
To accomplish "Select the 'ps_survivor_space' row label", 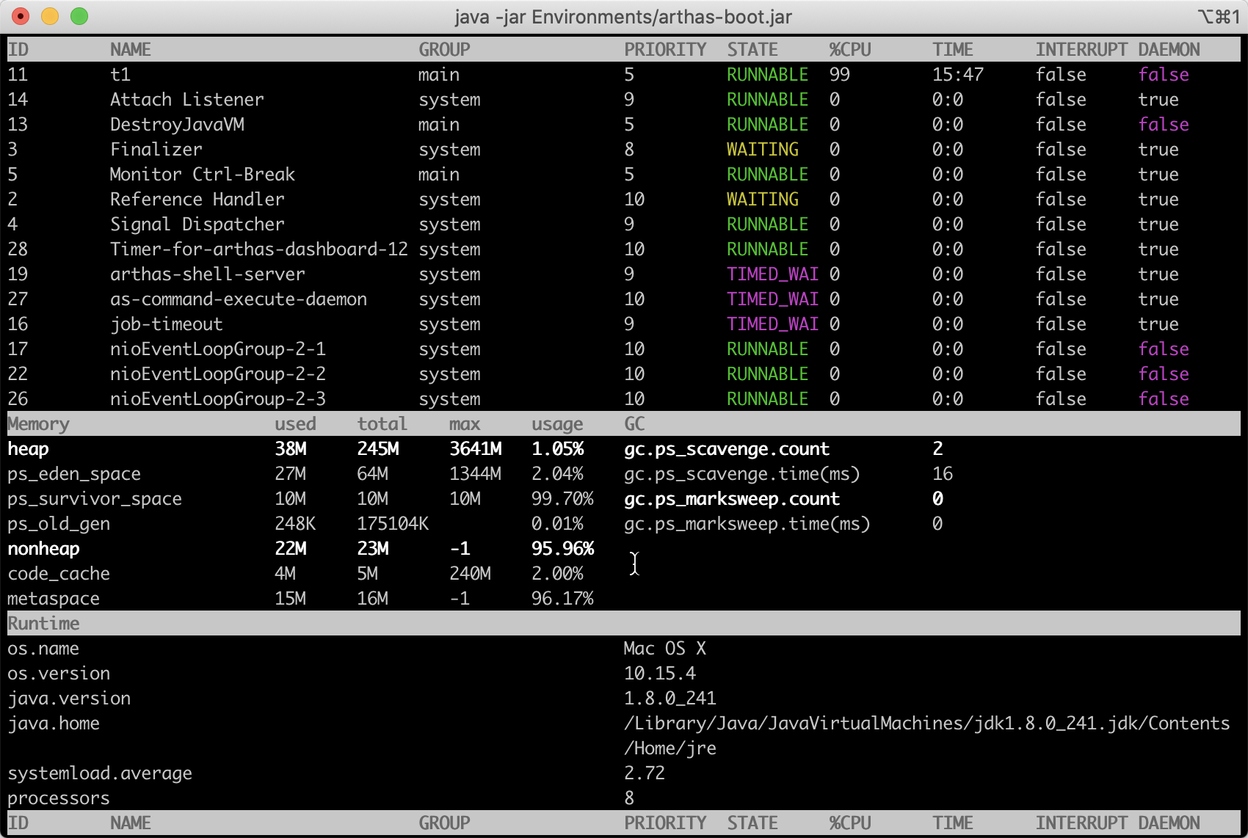I will pos(95,499).
